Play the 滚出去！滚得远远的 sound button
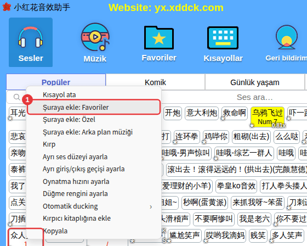The image size is (307, 246). [237, 170]
